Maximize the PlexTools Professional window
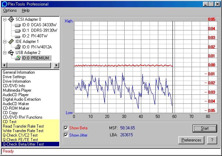 211,4
